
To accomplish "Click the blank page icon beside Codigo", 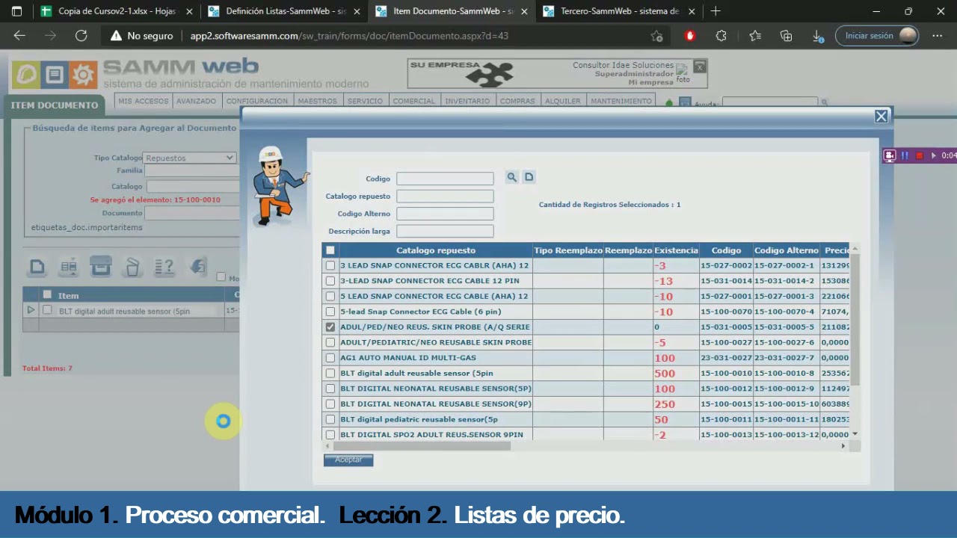I will (529, 177).
